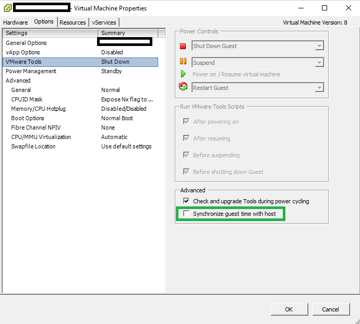Click the yellow pause icon beside Suspend
Viewport: 360px width, 324px height.
click(183, 61)
